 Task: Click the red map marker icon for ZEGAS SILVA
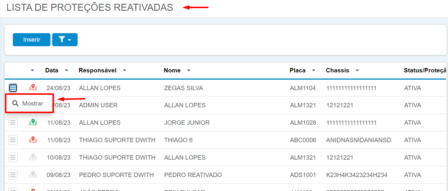coord(33,88)
